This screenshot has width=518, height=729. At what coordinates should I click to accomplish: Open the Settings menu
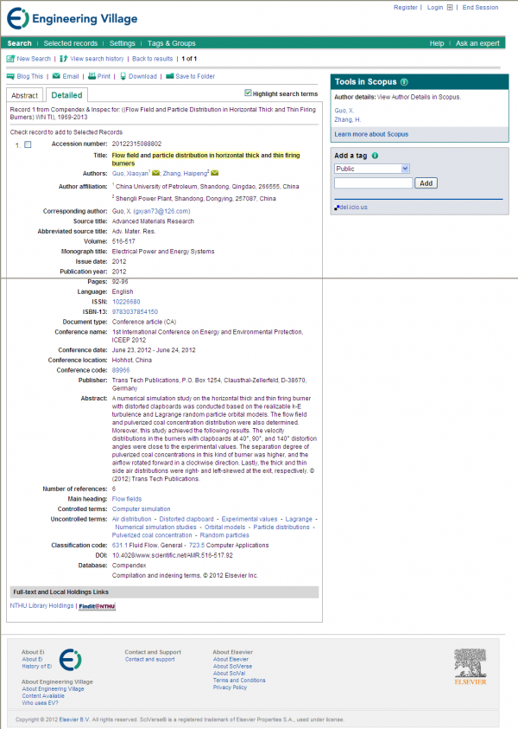point(122,43)
